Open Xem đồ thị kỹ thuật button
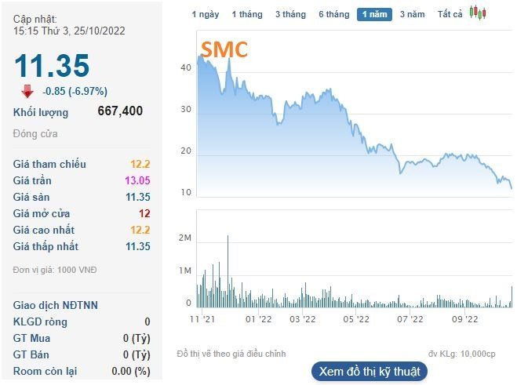Image resolution: width=517 pixels, height=385 pixels. tap(368, 371)
